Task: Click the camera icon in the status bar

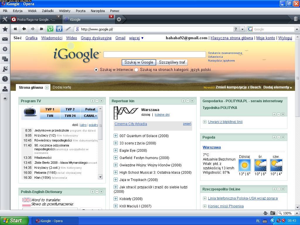Action: (273, 213)
